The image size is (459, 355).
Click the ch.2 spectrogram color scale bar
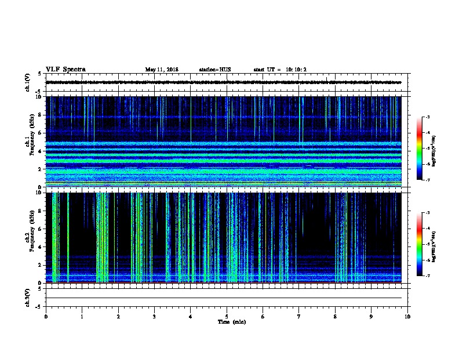click(x=419, y=244)
